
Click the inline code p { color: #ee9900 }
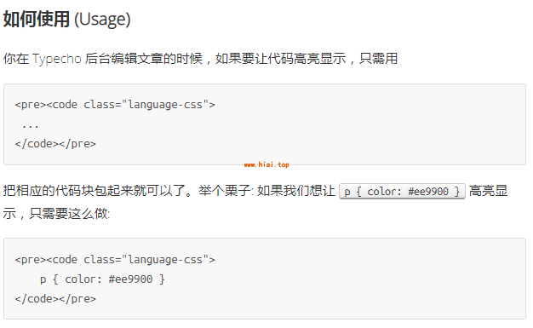[x=402, y=191]
